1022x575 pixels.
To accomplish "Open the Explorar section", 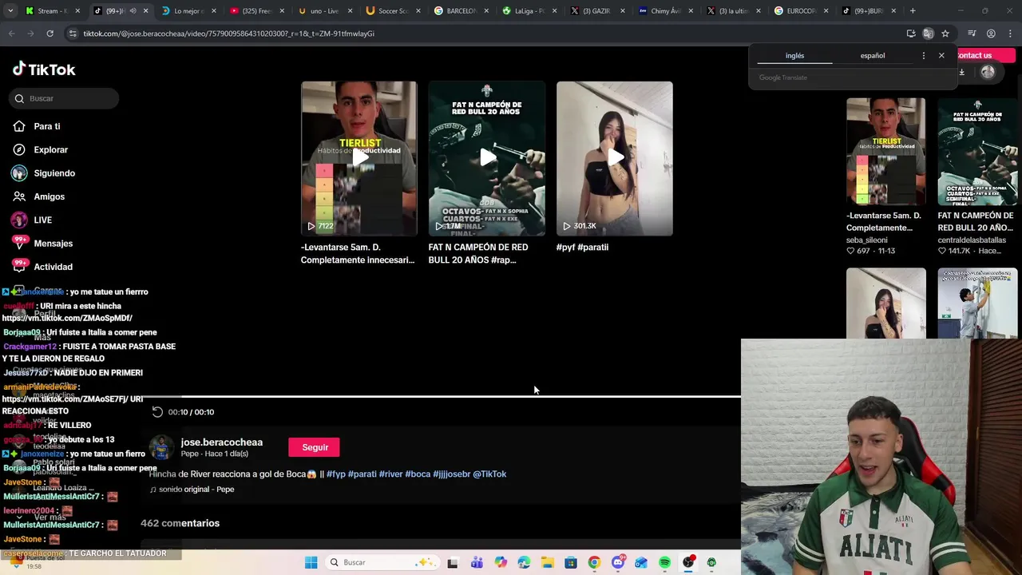I will point(50,149).
